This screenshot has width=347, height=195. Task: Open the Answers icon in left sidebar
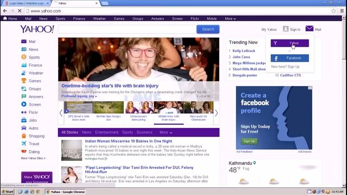pyautogui.click(x=24, y=96)
